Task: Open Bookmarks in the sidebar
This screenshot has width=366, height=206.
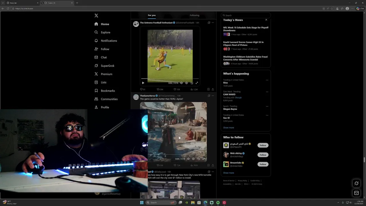Action: point(105,91)
